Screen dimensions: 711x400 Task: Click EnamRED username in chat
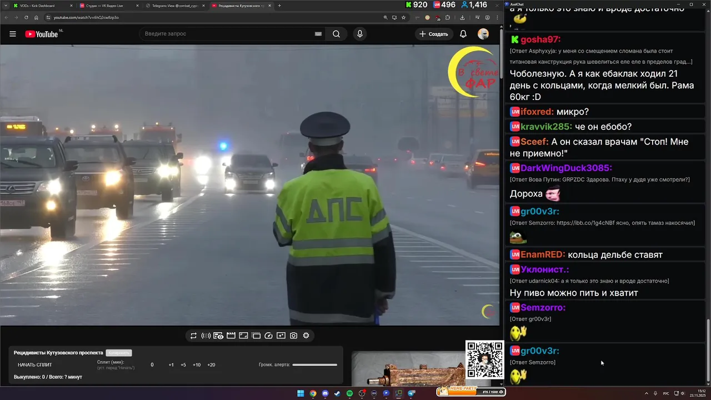pyautogui.click(x=543, y=254)
